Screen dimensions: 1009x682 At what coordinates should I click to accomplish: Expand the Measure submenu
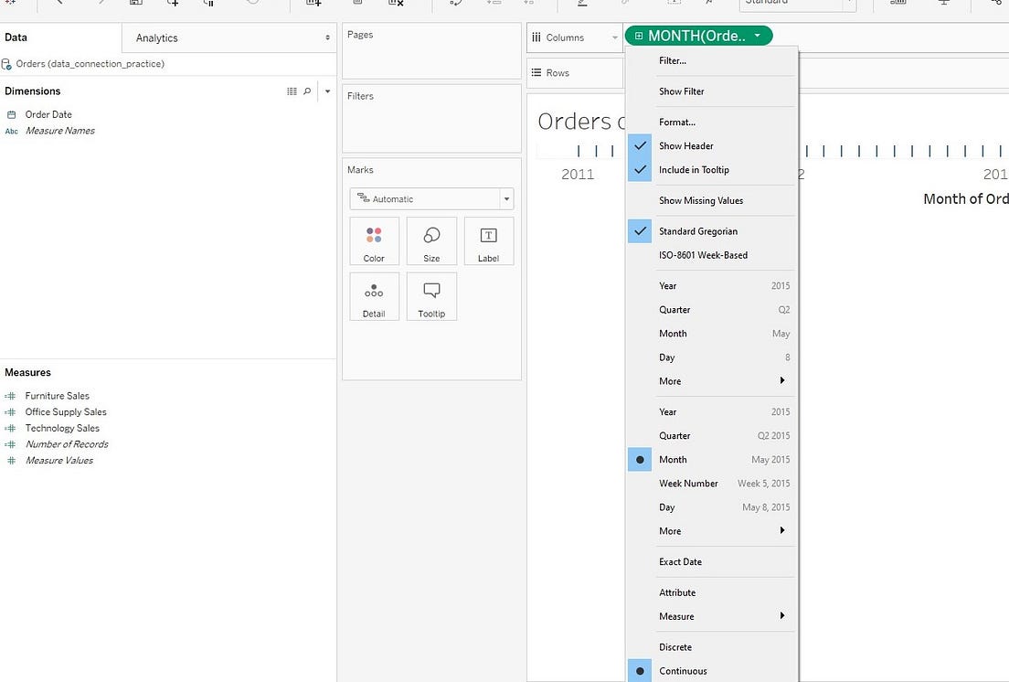coord(712,616)
